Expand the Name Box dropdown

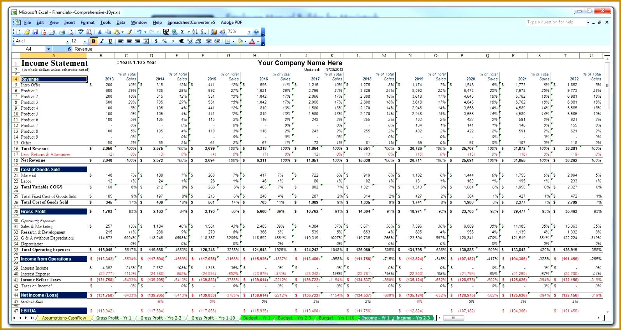pyautogui.click(x=49, y=49)
